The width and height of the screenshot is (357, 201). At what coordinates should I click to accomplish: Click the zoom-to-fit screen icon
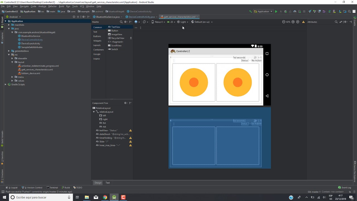coord(298,22)
